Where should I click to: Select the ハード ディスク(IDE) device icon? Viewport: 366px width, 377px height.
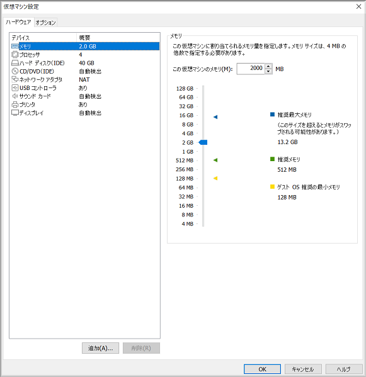click(15, 63)
